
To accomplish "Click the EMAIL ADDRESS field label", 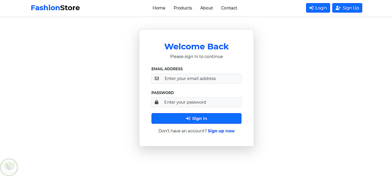I will (167, 69).
